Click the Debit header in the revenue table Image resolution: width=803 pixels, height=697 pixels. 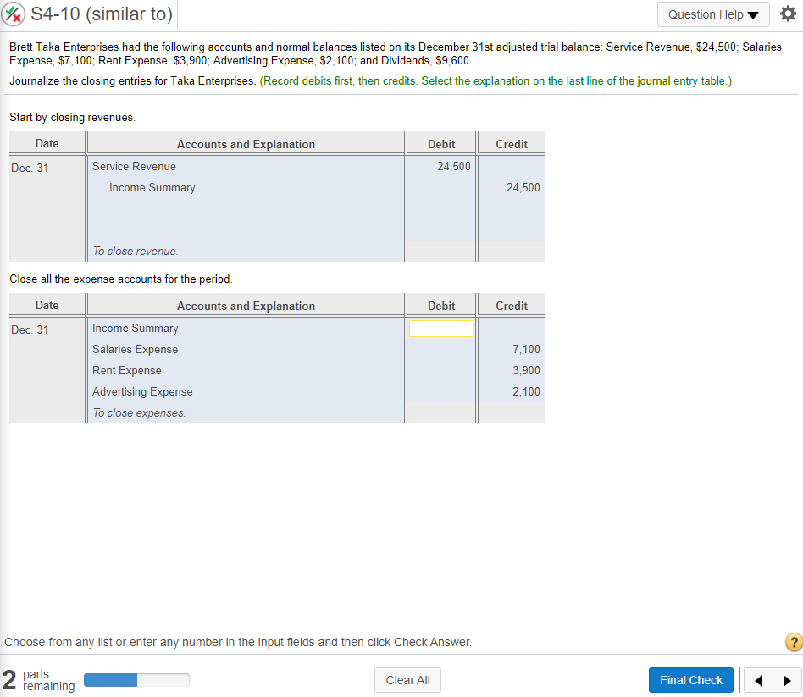pos(441,145)
